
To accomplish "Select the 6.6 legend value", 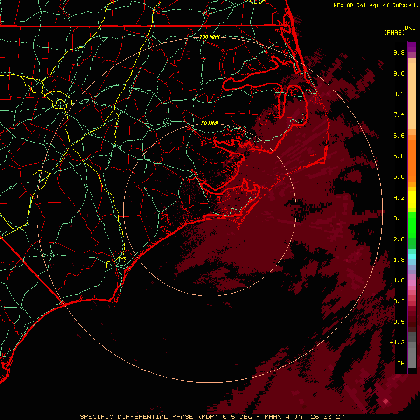I will click(399, 135).
